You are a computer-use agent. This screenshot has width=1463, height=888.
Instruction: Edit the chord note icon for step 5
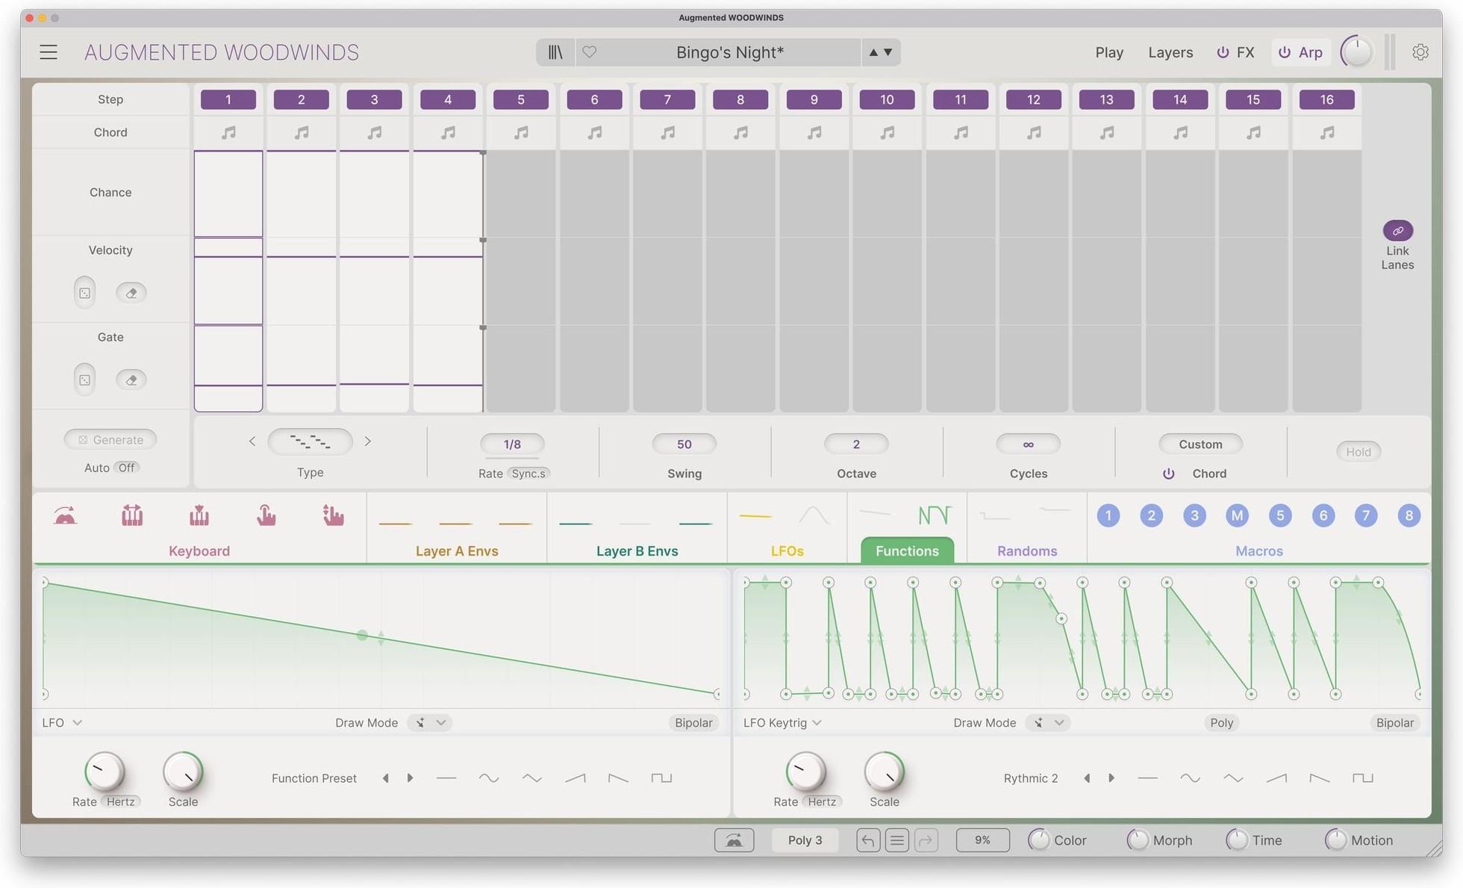(x=521, y=132)
